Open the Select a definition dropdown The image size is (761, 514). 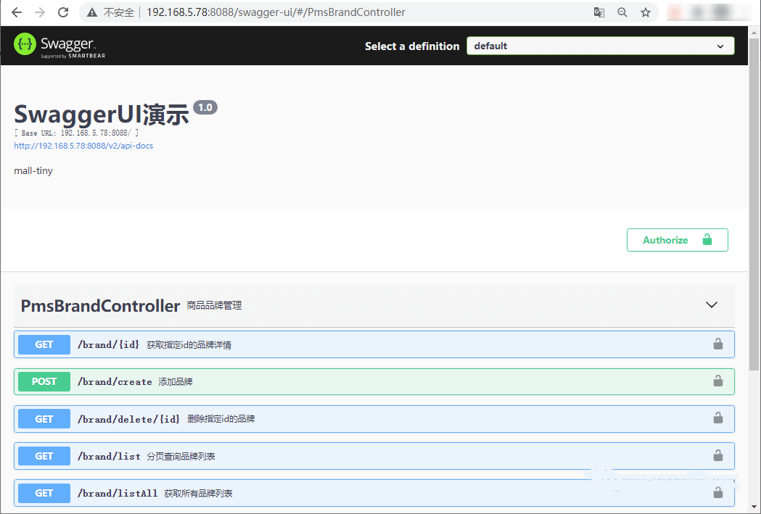point(601,46)
